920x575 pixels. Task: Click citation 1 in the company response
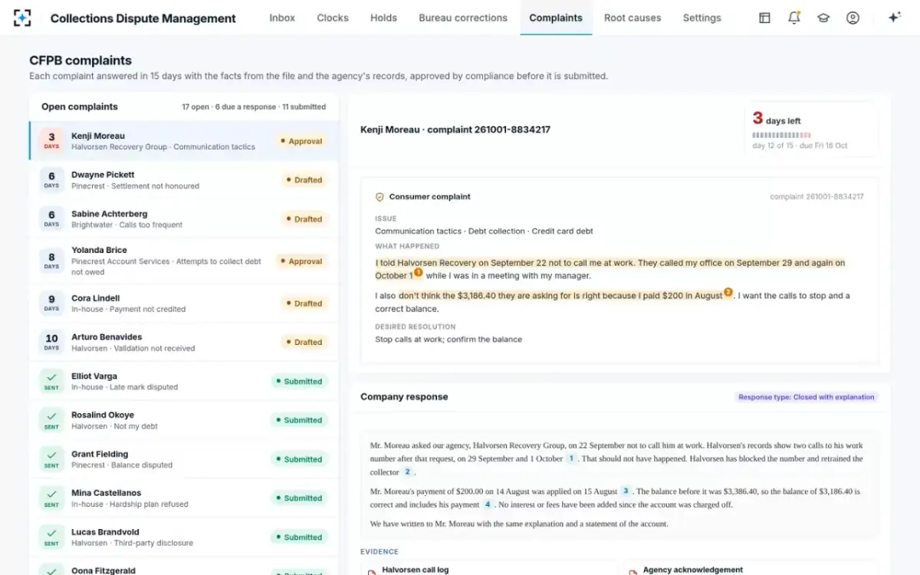[571, 458]
